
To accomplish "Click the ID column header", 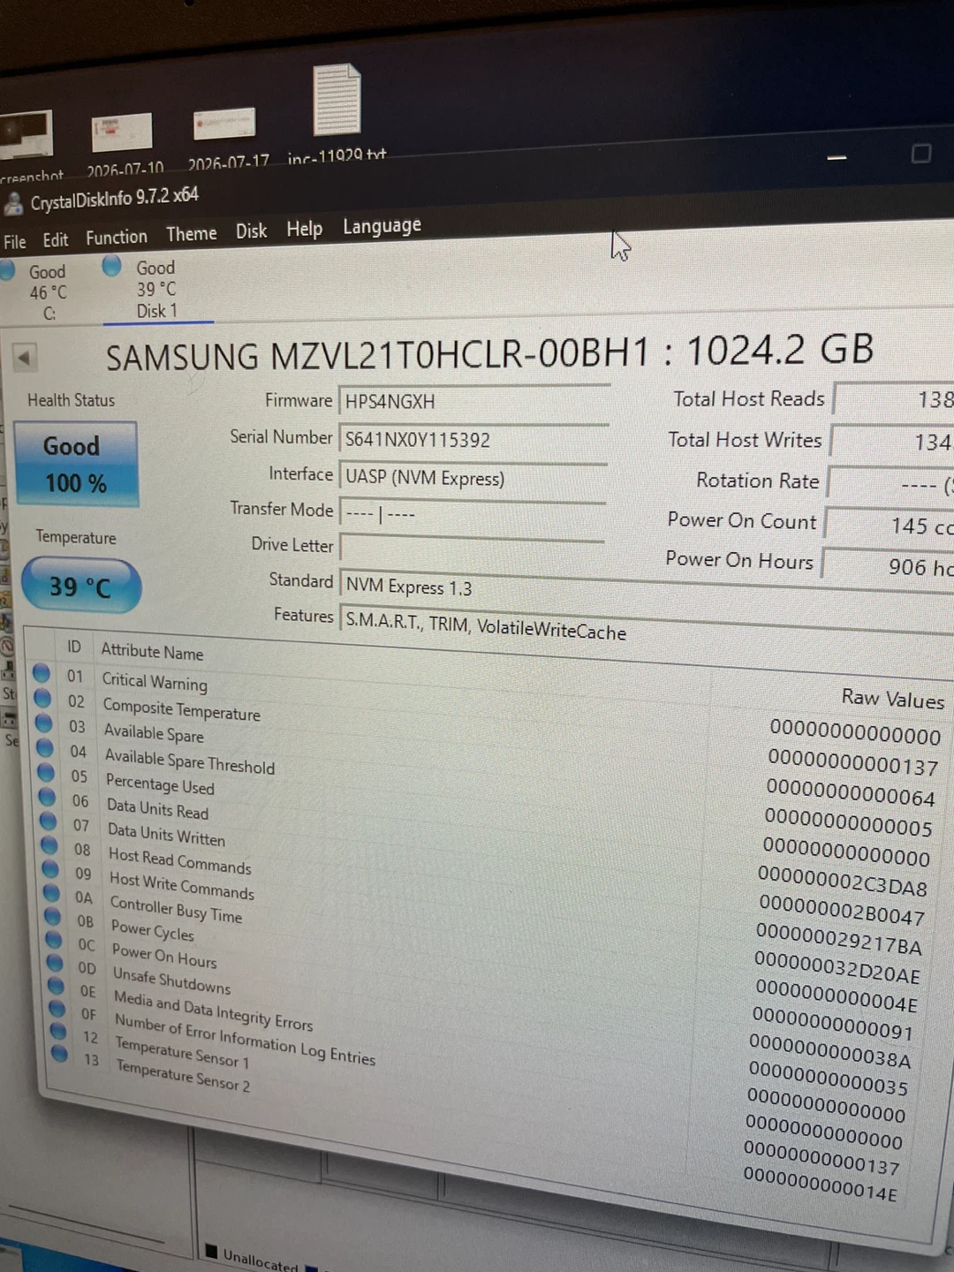I will tap(74, 647).
